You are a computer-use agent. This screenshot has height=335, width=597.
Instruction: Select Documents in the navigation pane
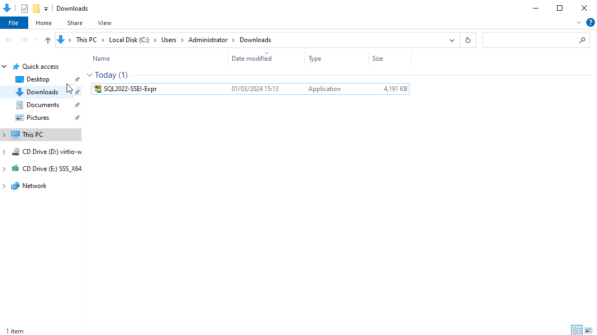click(x=43, y=105)
